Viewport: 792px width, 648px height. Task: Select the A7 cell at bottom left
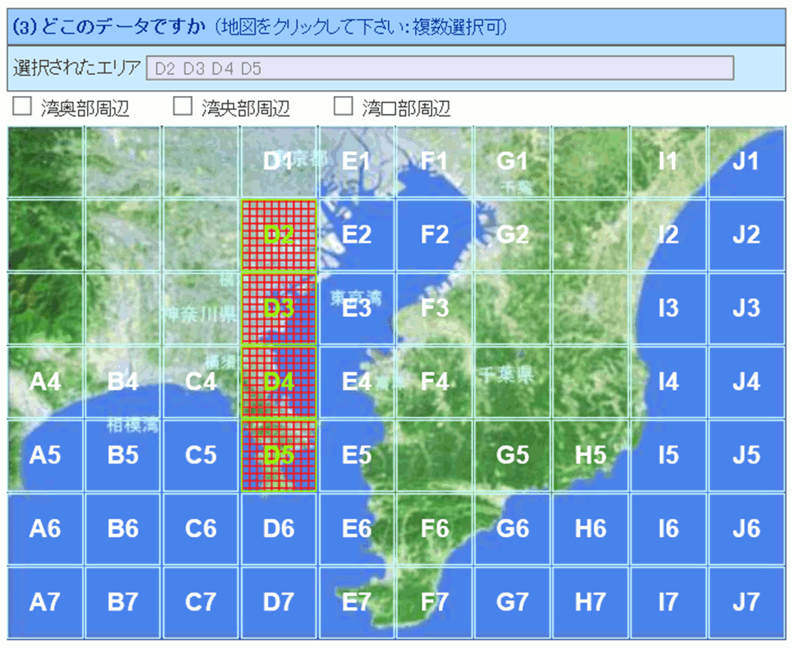(45, 602)
